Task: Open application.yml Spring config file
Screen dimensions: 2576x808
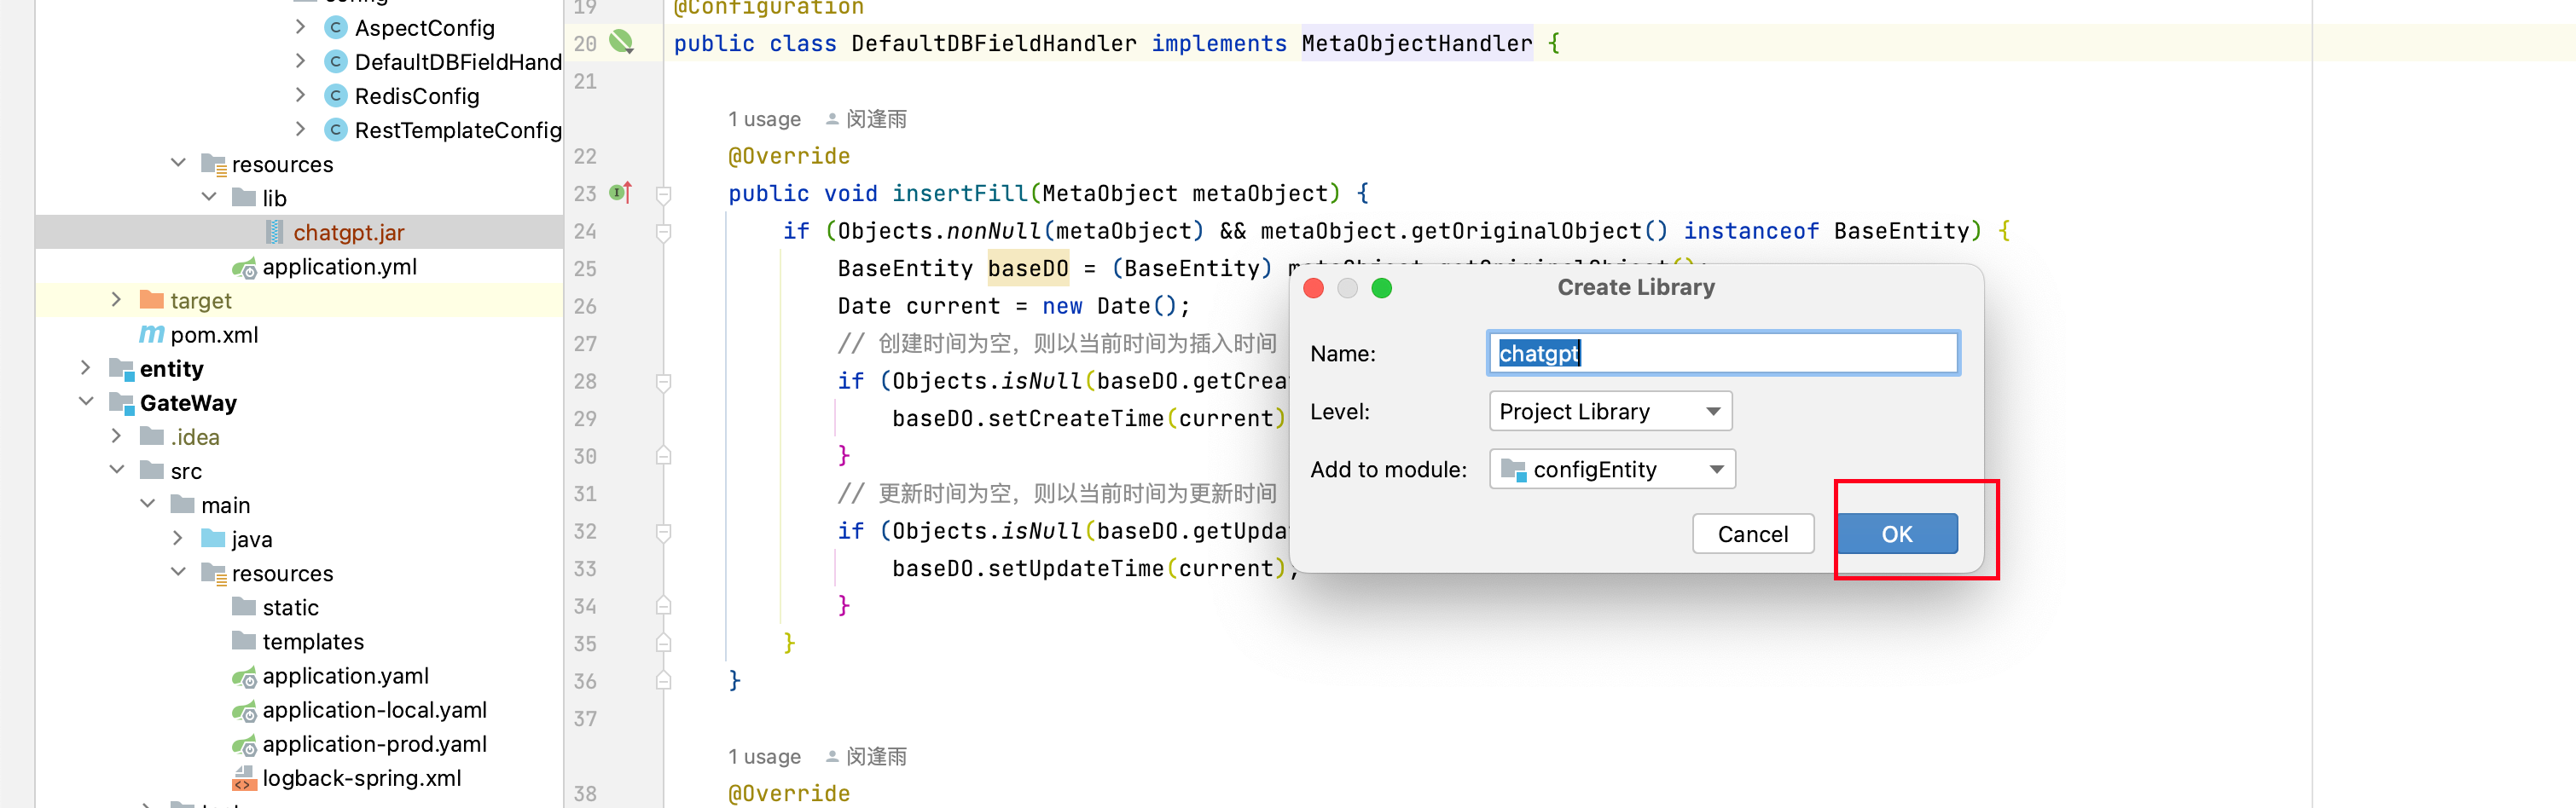Action: click(338, 267)
